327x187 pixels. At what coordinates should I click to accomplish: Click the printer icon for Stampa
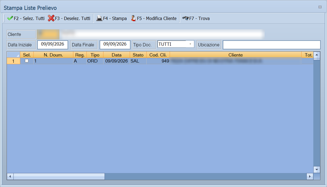click(99, 18)
